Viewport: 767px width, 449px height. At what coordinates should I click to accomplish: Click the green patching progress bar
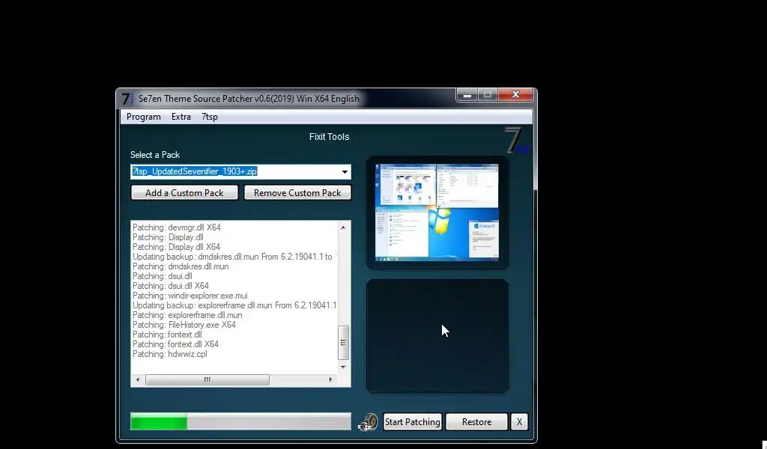point(240,421)
